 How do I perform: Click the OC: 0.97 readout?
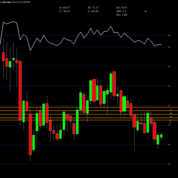tap(122, 8)
